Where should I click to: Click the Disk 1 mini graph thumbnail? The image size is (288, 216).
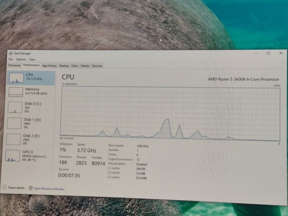coord(14,123)
